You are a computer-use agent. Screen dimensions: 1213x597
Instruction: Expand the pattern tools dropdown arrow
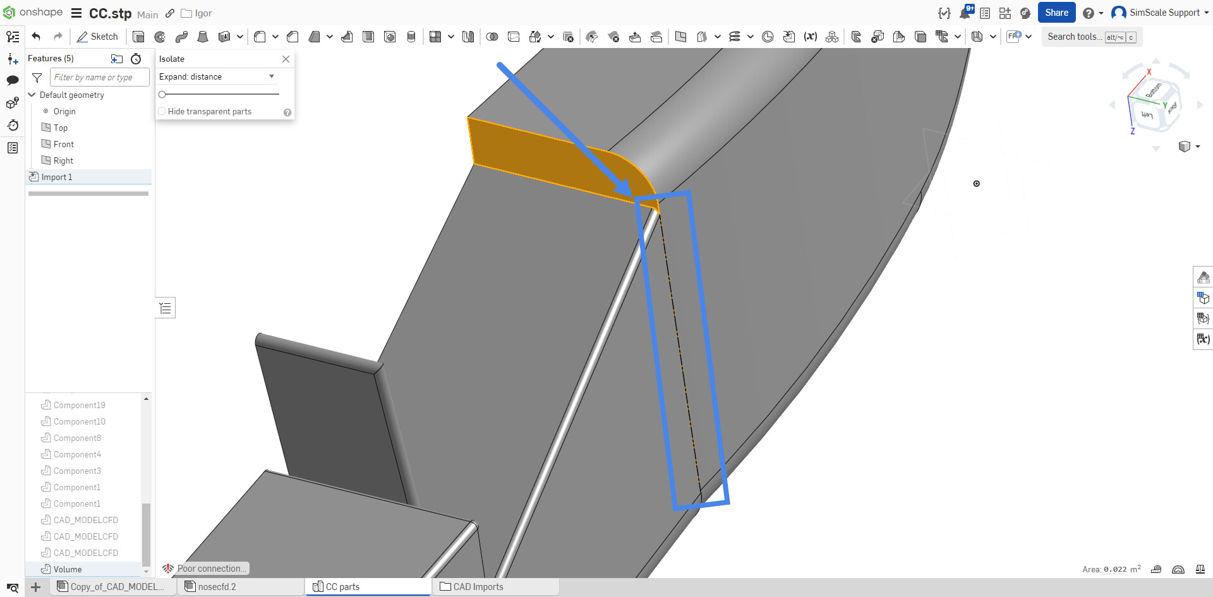point(451,37)
